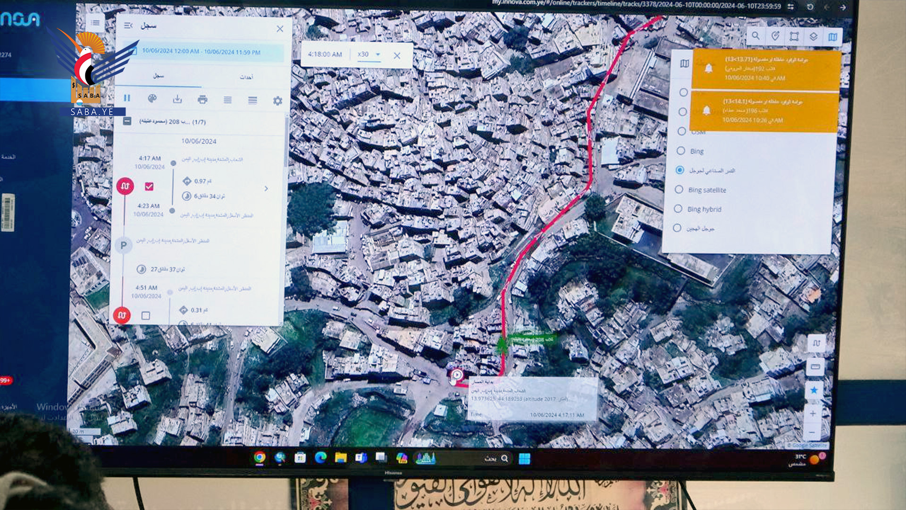Switch to the compact list view icon
Viewport: 906px width, 510px height.
(227, 100)
